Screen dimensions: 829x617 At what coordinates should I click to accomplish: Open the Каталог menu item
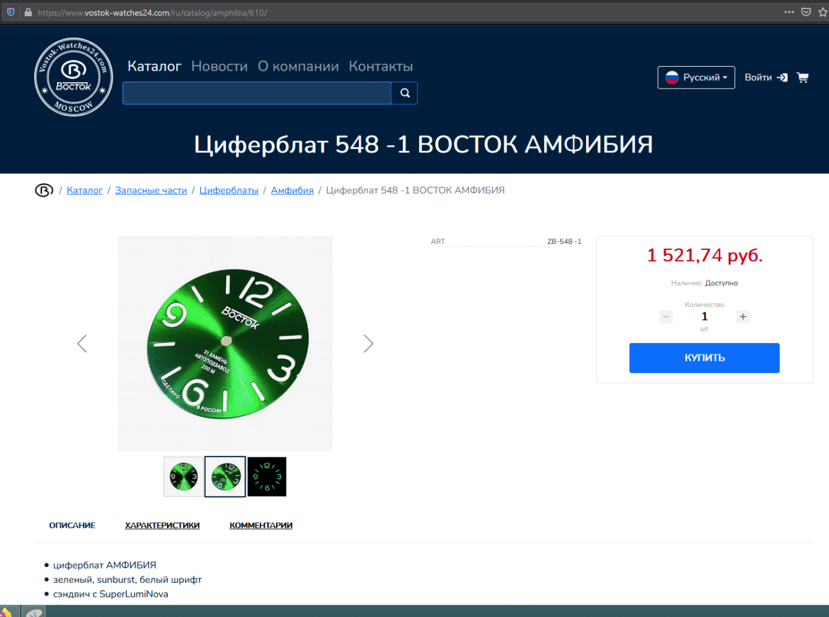click(154, 66)
